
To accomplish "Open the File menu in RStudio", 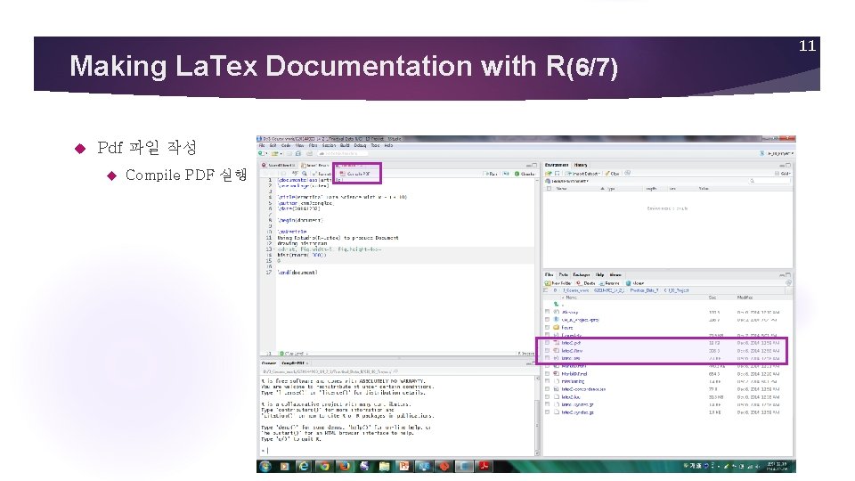I will [262, 145].
